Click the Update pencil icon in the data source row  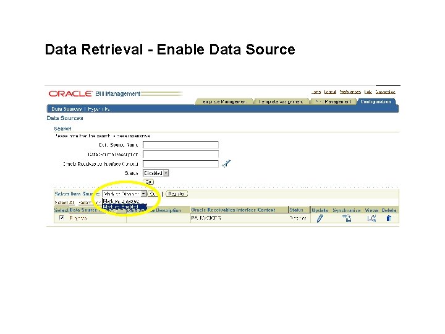pyautogui.click(x=320, y=218)
